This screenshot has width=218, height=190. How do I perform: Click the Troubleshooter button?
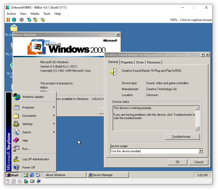coord(182,137)
